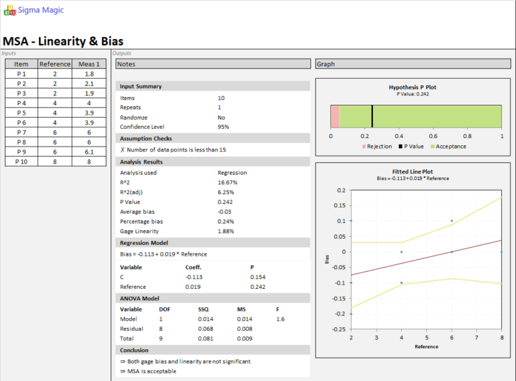Screen dimensions: 516x381
Task: Open the Sigma Magic link text
Action: (x=40, y=10)
